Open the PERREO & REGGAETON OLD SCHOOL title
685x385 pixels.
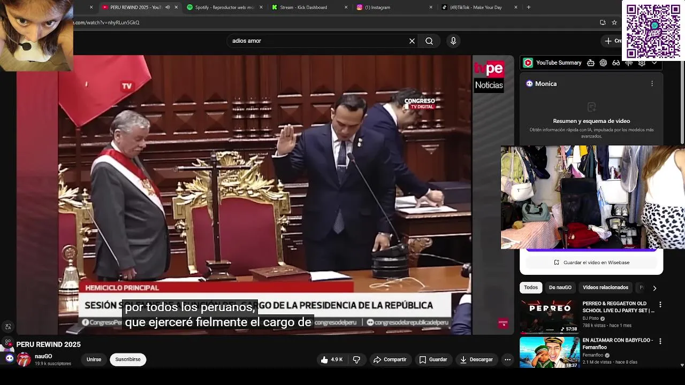pyautogui.click(x=618, y=307)
